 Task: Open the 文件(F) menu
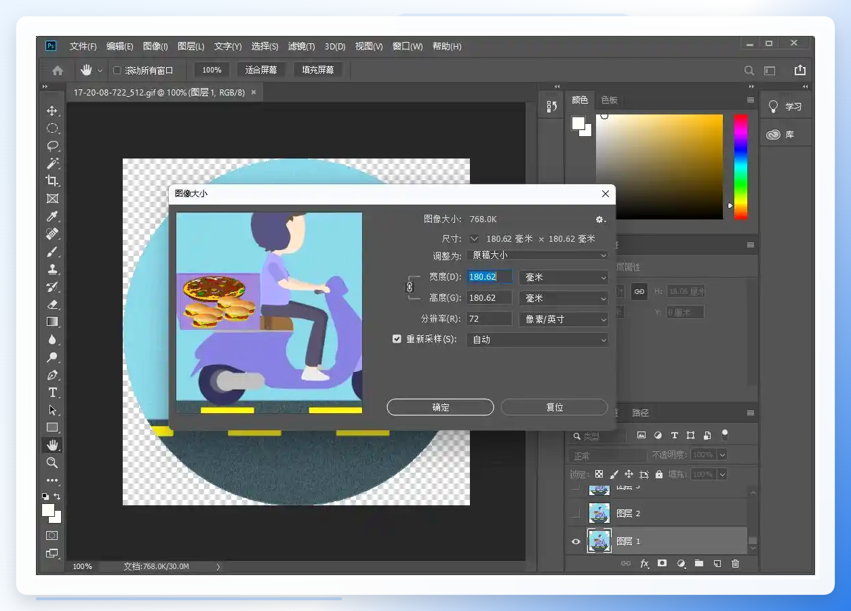tap(83, 47)
